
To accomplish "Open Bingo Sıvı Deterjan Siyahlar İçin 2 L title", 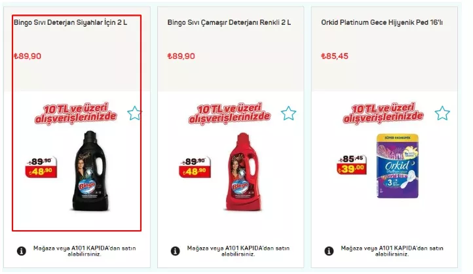I will 70,23.
